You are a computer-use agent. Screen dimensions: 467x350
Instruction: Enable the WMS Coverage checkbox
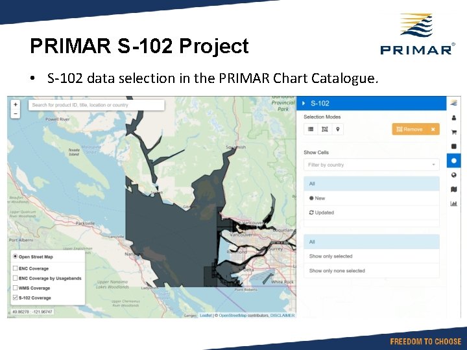[15, 288]
